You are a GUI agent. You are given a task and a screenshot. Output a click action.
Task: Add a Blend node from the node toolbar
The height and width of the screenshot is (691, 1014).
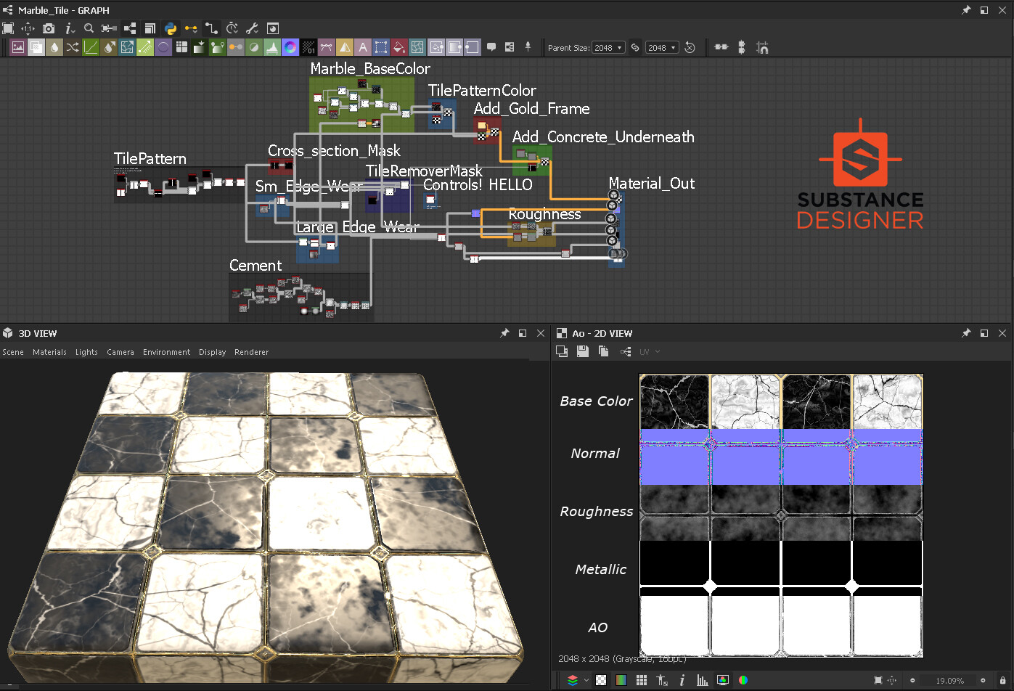36,48
